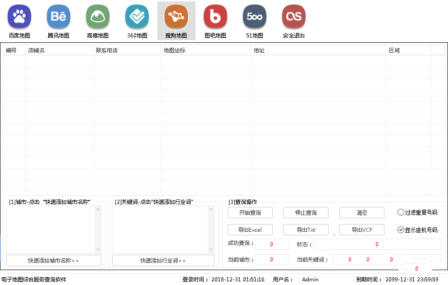The width and height of the screenshot is (448, 285).
Task: Switch to 高德地图 green icon
Action: pyautogui.click(x=98, y=17)
